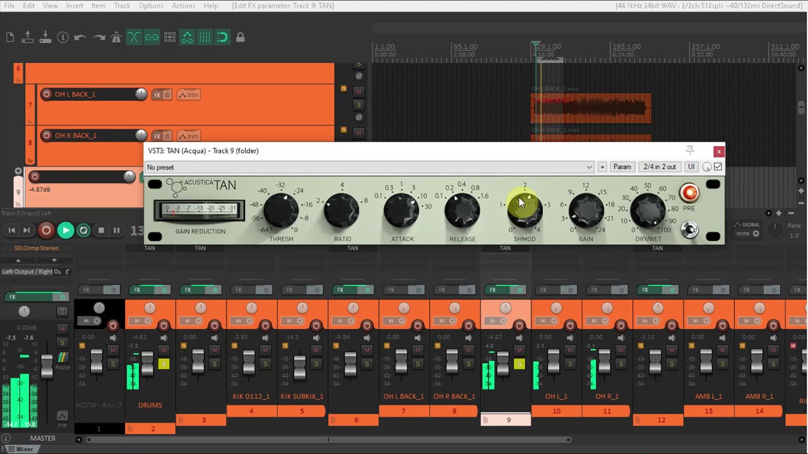
Task: Record-arm the OH L BACK_1 track
Action: (x=46, y=95)
